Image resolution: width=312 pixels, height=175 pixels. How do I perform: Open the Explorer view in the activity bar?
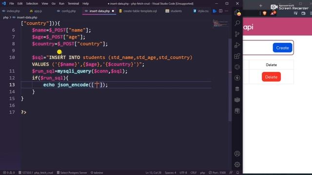(x=237, y=13)
